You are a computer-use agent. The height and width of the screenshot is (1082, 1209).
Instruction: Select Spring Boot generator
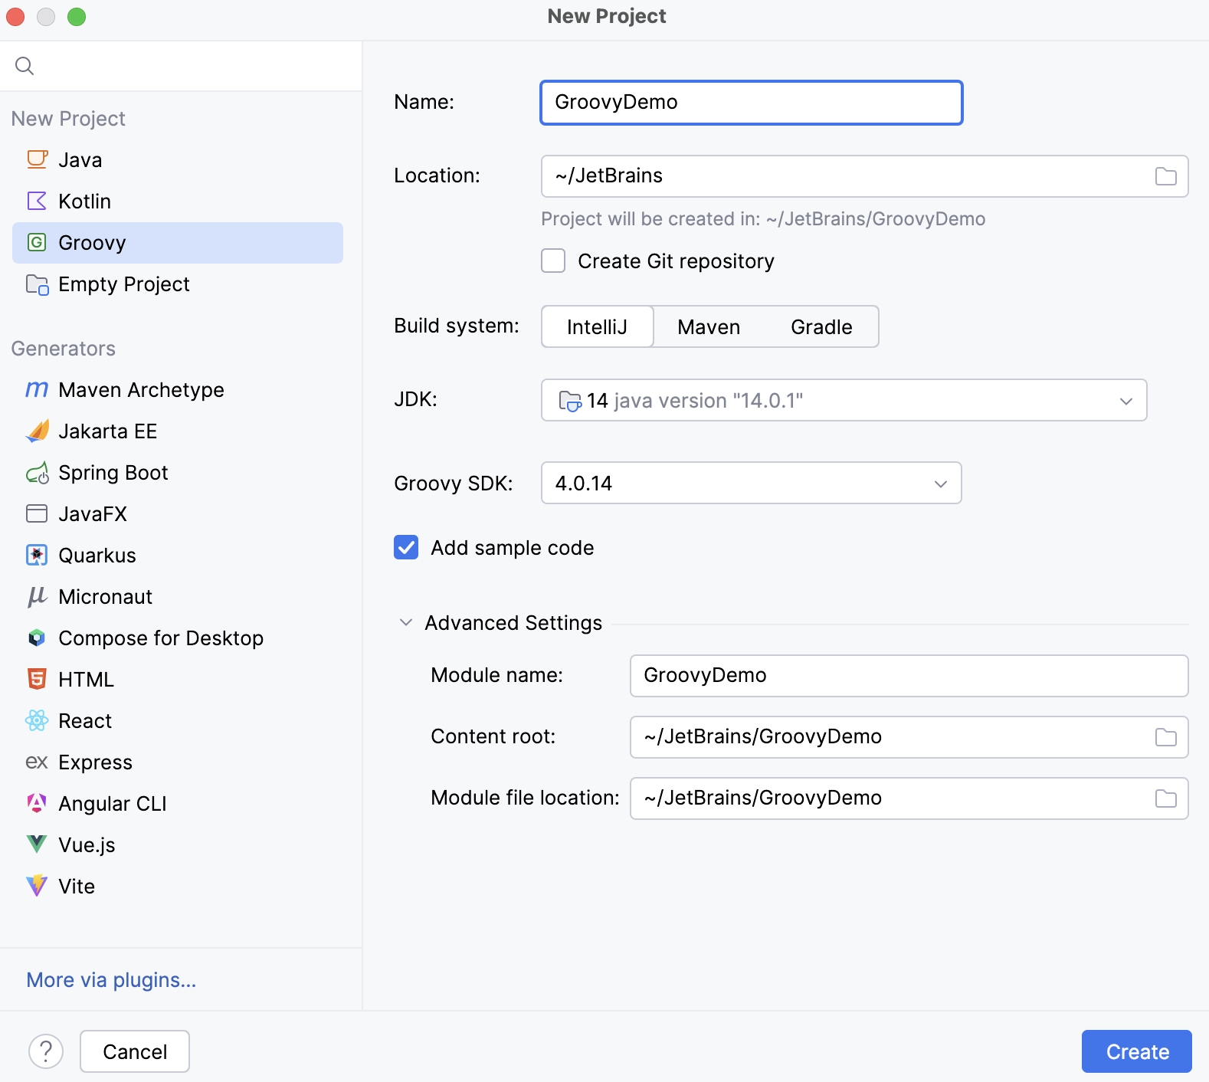[x=113, y=473]
